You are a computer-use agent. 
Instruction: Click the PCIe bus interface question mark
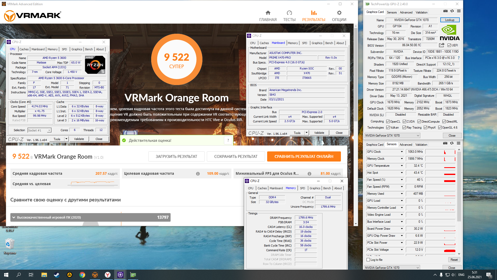tap(458, 58)
